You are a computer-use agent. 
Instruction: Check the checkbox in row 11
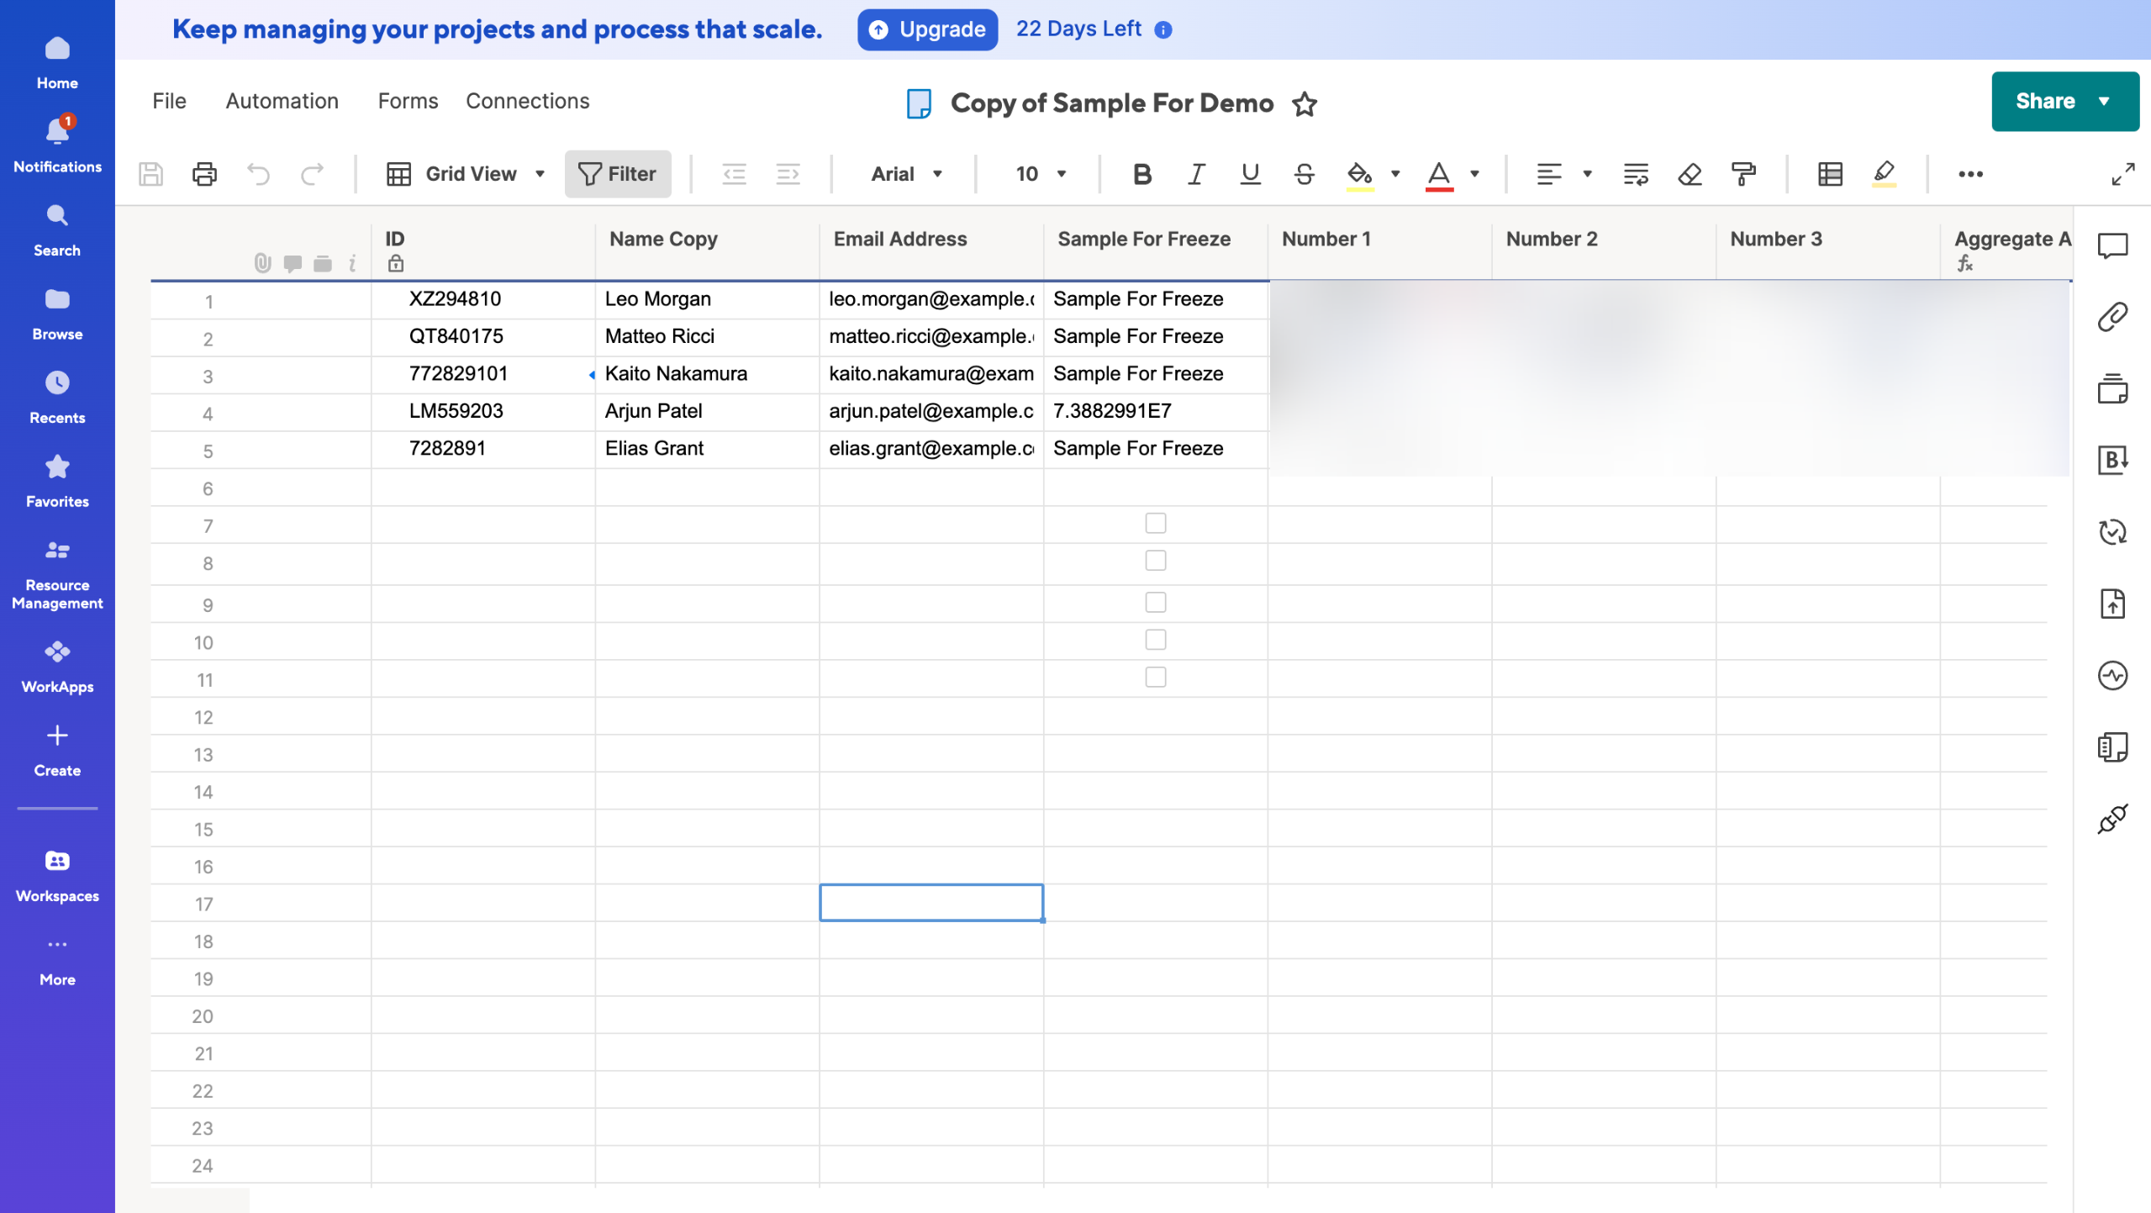1156,678
